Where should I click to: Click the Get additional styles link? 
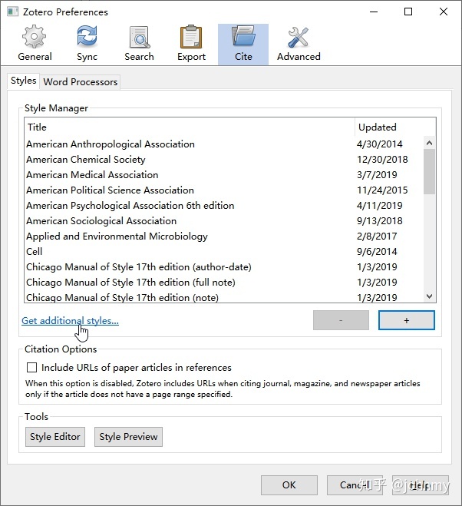70,321
